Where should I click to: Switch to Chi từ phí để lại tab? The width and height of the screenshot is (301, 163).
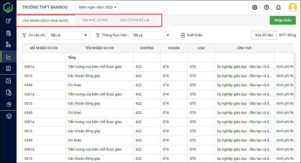click(135, 20)
